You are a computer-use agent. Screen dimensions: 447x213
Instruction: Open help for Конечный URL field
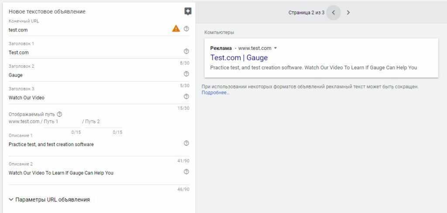point(186,29)
